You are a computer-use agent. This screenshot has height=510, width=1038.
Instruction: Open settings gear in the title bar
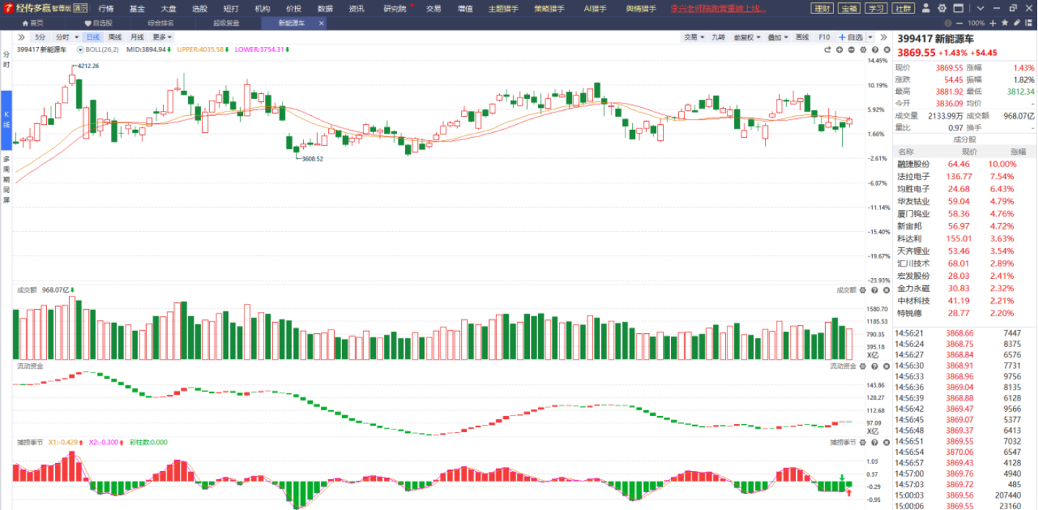pyautogui.click(x=943, y=9)
